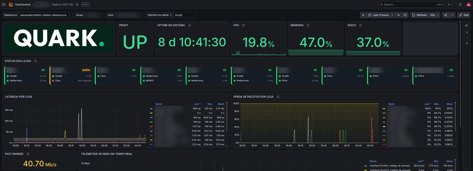Click the QUARK logo panel

pyautogui.click(x=59, y=38)
